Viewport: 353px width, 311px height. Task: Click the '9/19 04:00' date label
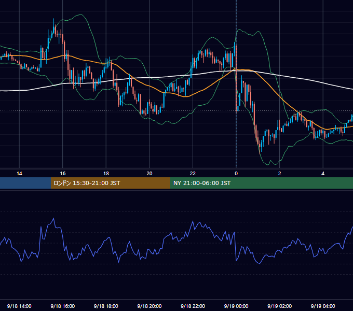[323, 306]
